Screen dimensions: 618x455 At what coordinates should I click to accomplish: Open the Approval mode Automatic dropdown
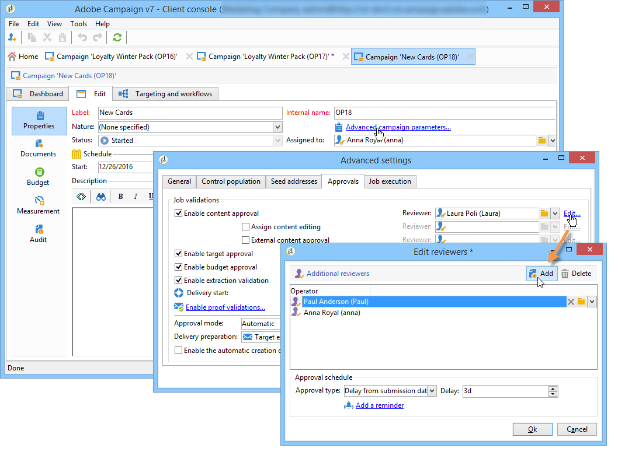261,324
